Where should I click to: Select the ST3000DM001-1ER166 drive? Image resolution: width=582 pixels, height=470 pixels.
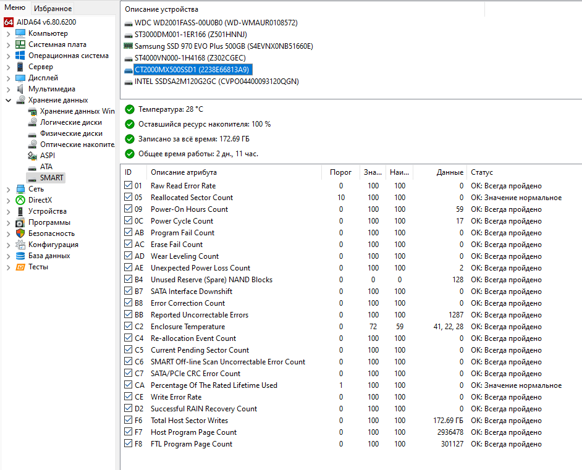point(191,35)
